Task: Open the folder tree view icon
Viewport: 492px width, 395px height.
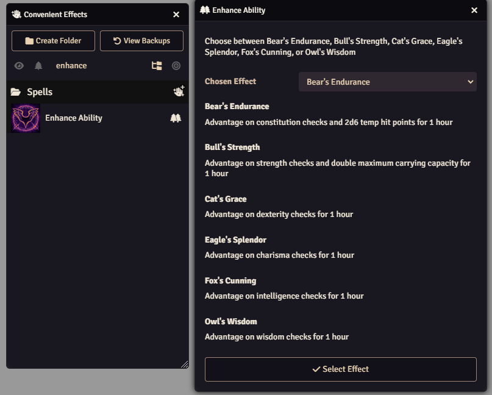Action: tap(157, 65)
